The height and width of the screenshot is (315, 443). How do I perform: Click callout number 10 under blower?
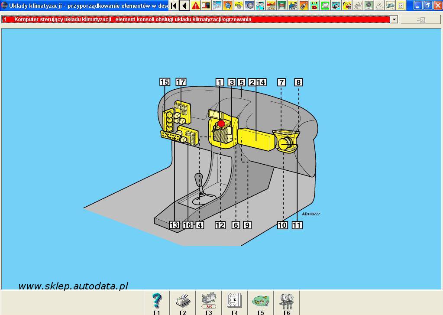coord(282,225)
